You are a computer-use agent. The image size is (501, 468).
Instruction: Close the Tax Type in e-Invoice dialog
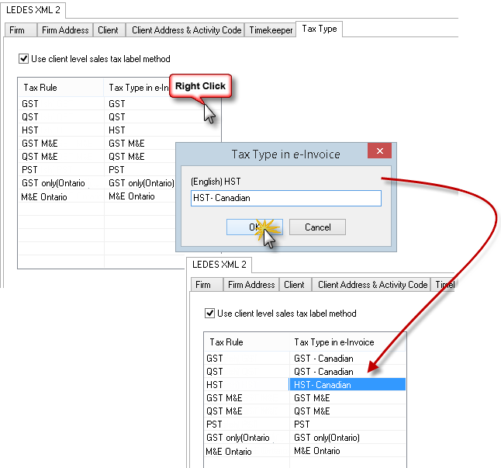click(379, 151)
